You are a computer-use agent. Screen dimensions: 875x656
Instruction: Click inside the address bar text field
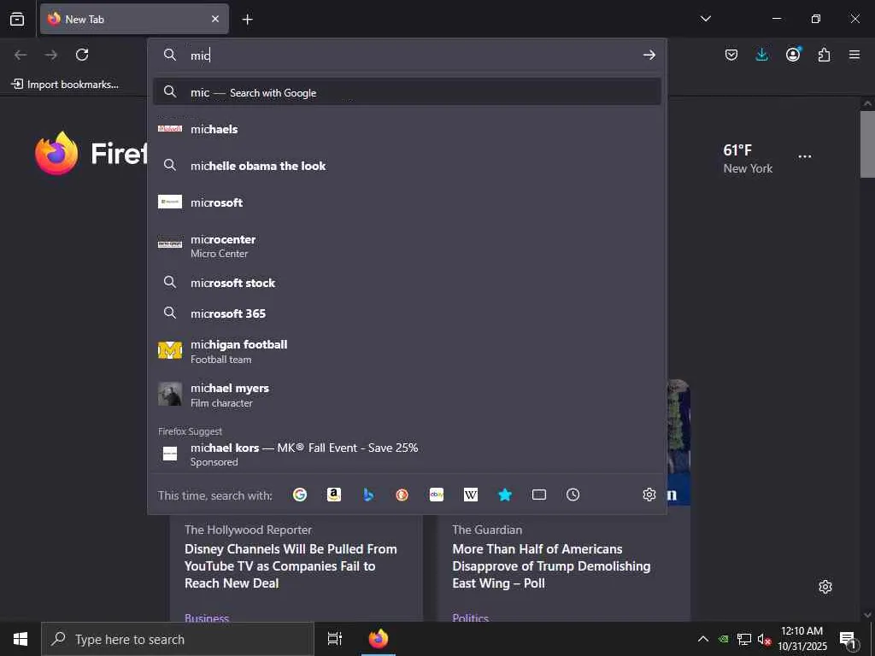coord(413,55)
